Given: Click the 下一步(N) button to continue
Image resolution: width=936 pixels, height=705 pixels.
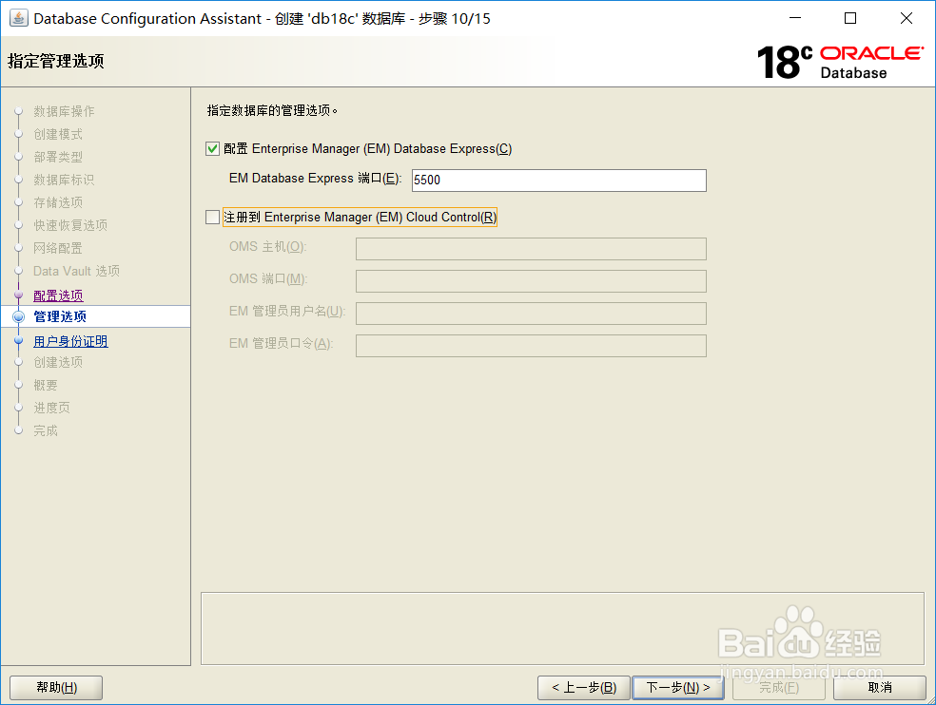Looking at the screenshot, I should pyautogui.click(x=677, y=687).
